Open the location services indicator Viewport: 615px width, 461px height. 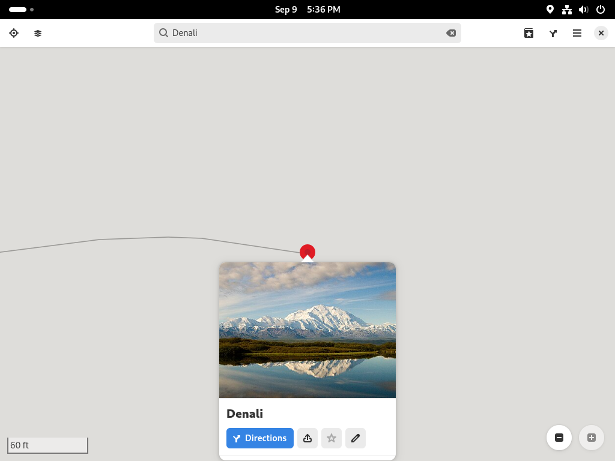[550, 10]
